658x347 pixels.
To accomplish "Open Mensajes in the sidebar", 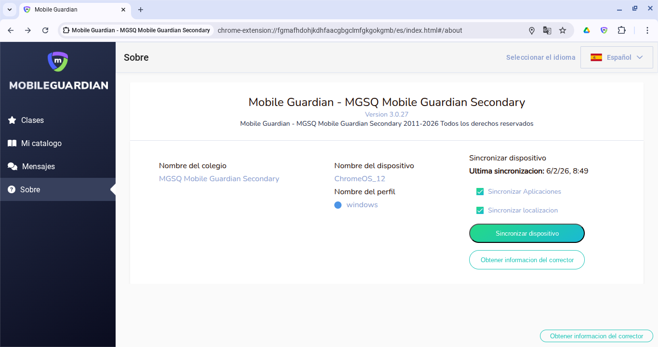I will (38, 167).
